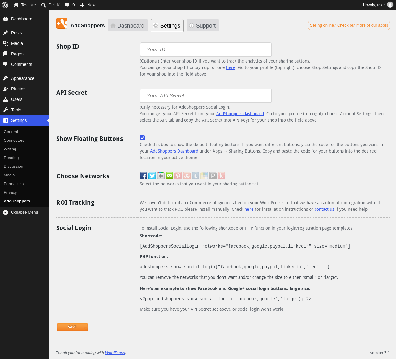
Task: Enable the Pinterest network icon
Action: click(178, 176)
